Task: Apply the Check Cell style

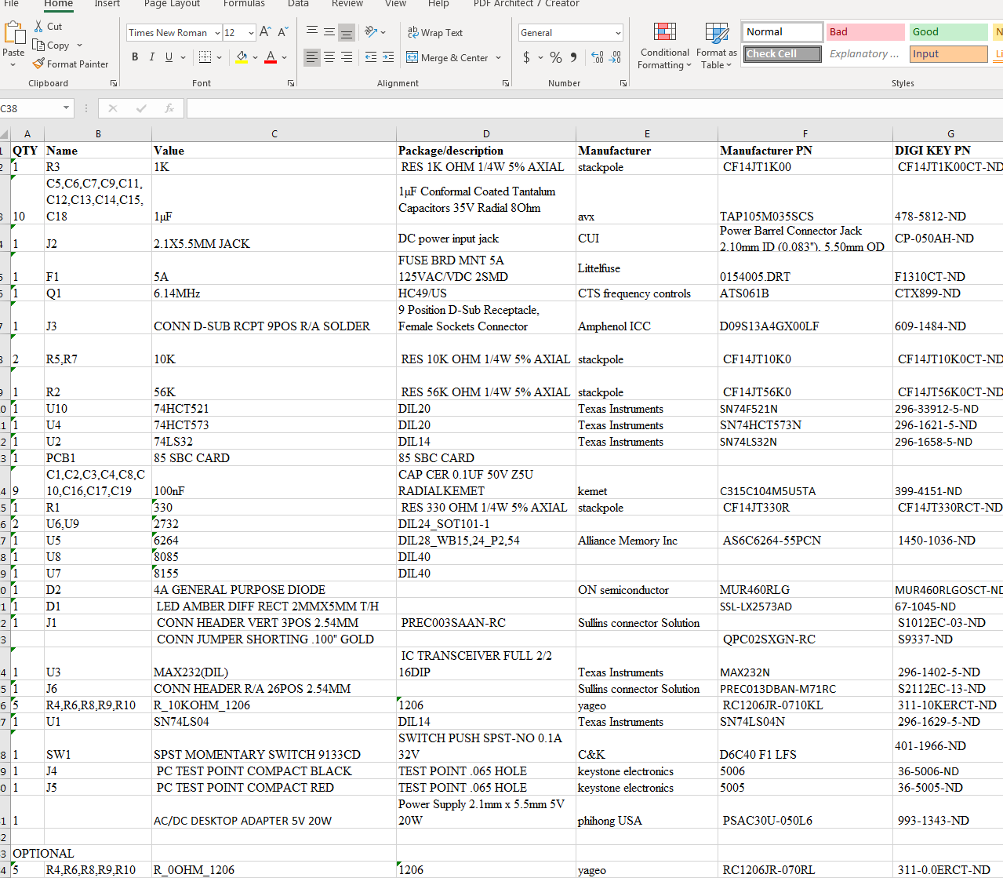Action: (x=782, y=54)
